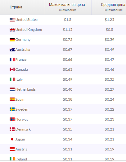
Task: Click the Australia flag icon
Action: coord(12,50)
